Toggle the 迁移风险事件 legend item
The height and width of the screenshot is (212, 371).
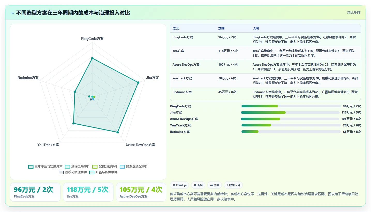click(77, 166)
